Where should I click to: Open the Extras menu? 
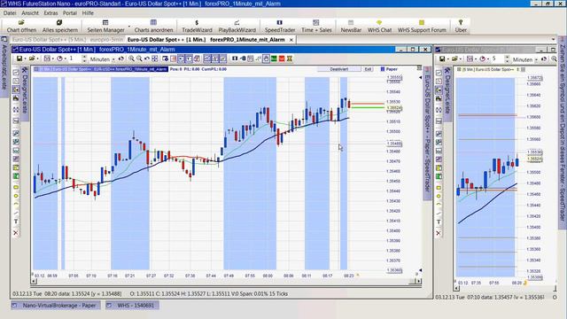[x=50, y=13]
